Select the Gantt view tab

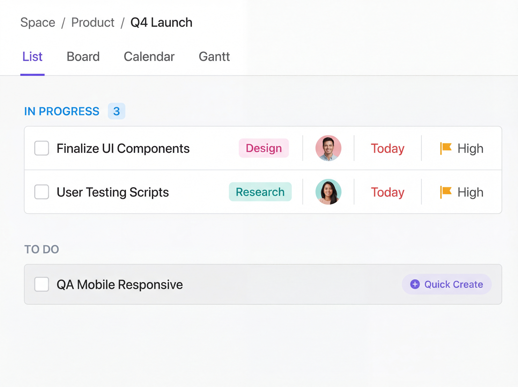pos(214,57)
